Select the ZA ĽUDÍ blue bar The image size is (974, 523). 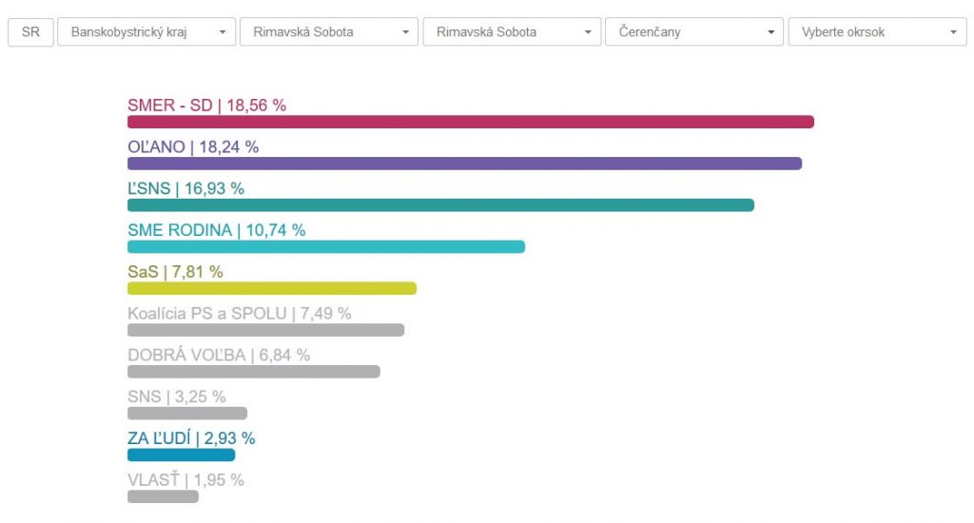click(x=181, y=455)
